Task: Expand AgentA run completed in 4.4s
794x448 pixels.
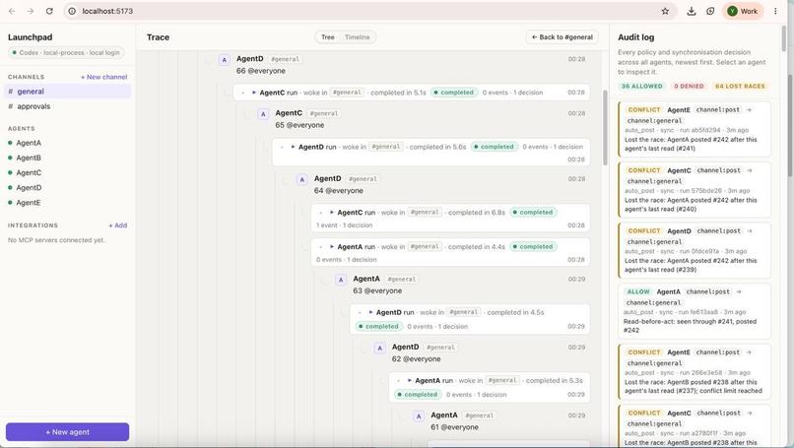Action: pyautogui.click(x=332, y=247)
